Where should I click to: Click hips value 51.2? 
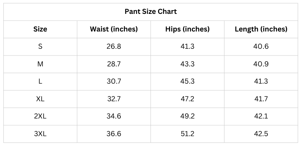(187, 134)
